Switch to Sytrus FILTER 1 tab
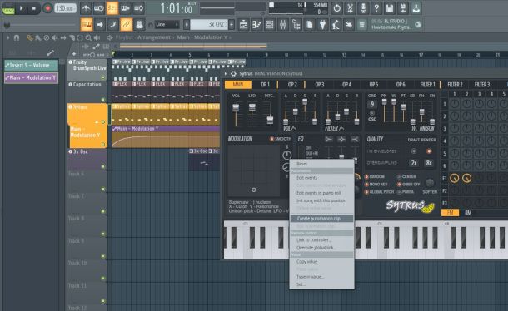This screenshot has width=508, height=311. [427, 85]
